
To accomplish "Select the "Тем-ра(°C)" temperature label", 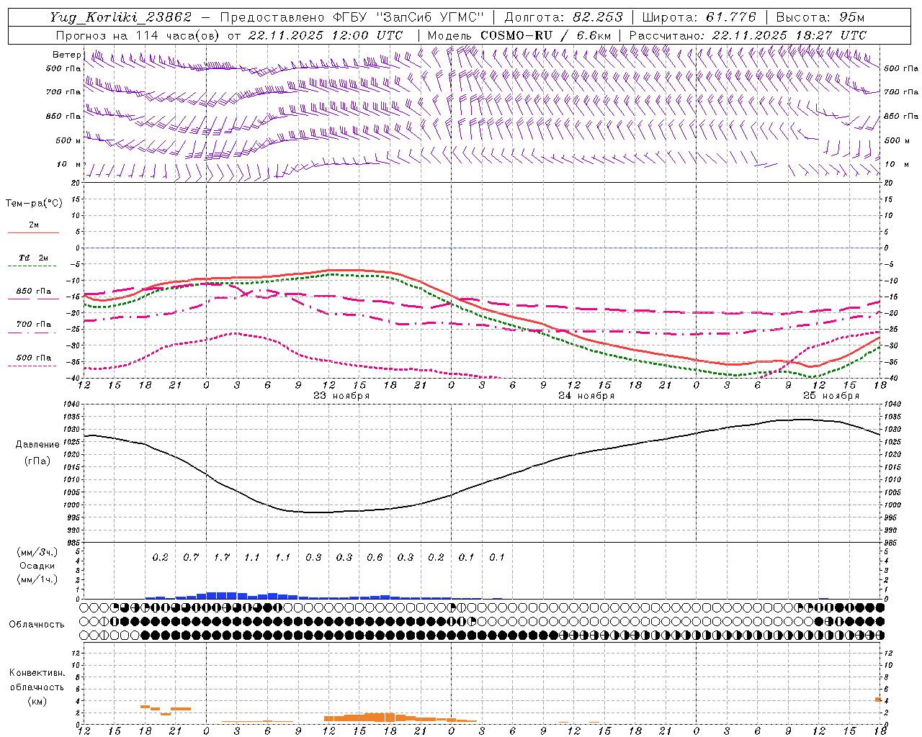I will (34, 204).
